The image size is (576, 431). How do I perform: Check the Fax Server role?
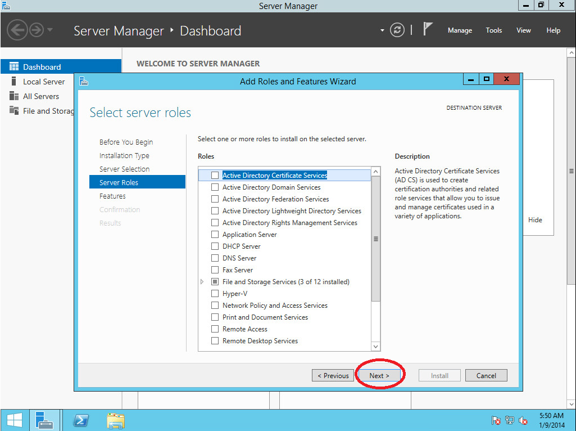tap(215, 270)
